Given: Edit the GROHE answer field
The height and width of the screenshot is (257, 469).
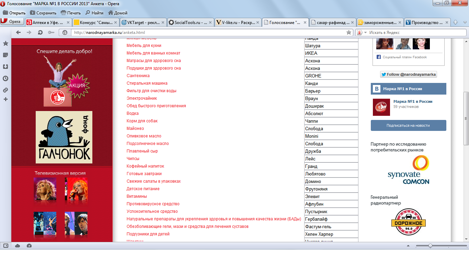Looking at the screenshot, I should (331, 76).
